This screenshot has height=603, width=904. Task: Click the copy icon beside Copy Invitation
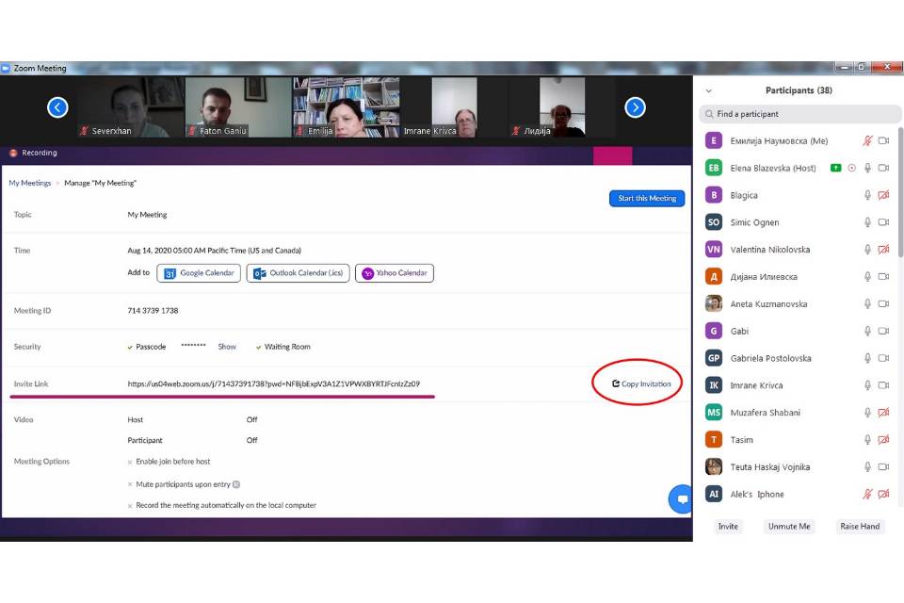616,383
